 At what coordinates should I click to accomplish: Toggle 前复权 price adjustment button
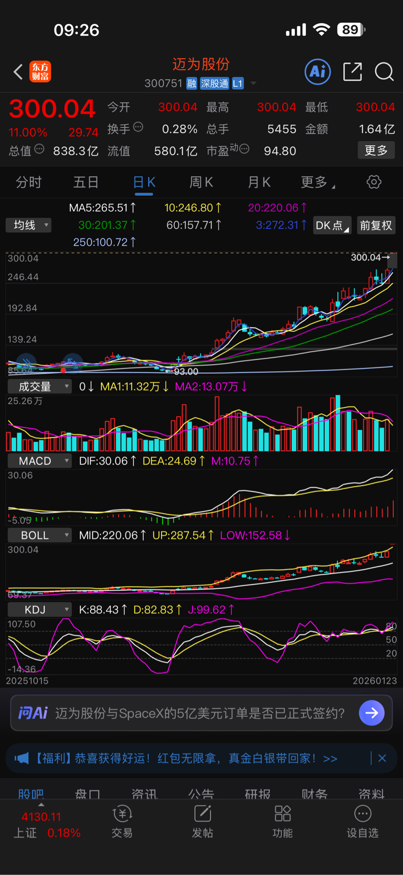(376, 225)
